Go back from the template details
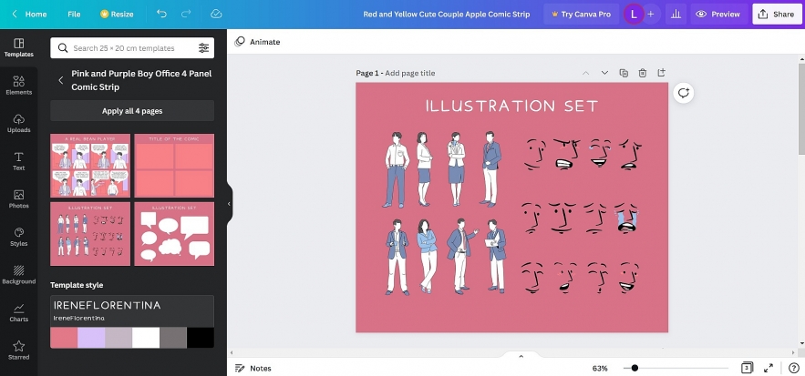This screenshot has width=805, height=376. pyautogui.click(x=61, y=80)
